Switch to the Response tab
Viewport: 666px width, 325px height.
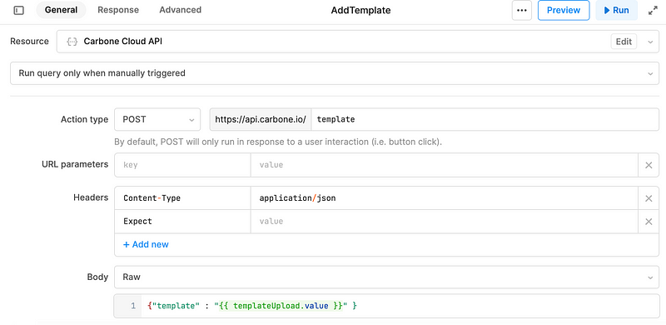pyautogui.click(x=118, y=10)
